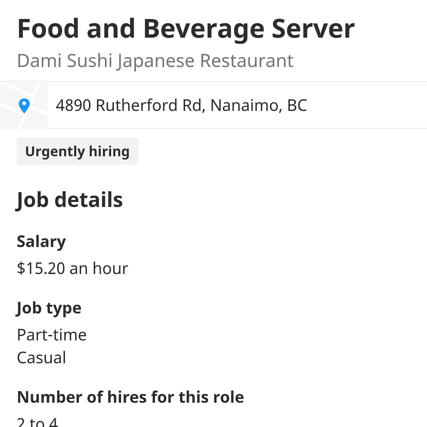Click the word Beverage in job title
427x427 pixels.
click(x=204, y=29)
